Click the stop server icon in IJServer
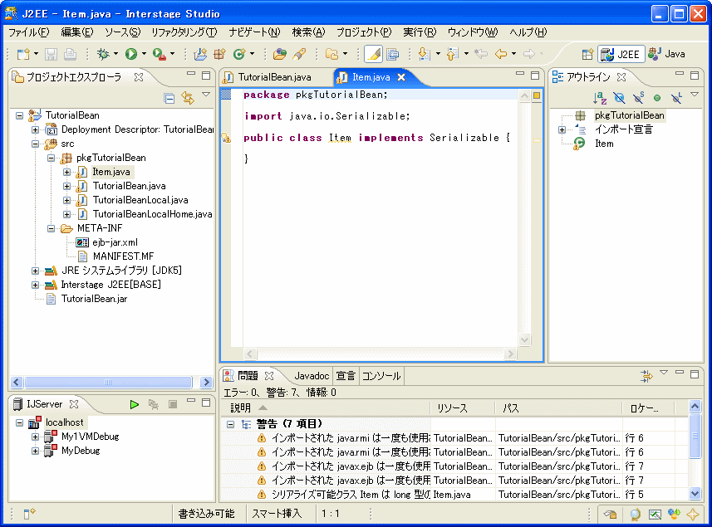Image resolution: width=712 pixels, height=527 pixels. click(x=173, y=404)
